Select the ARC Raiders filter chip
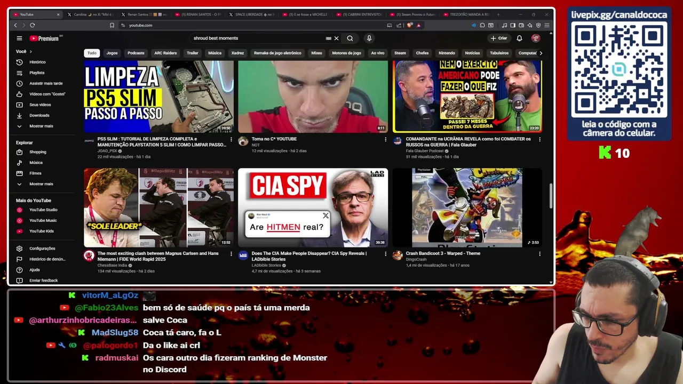This screenshot has width=683, height=384. tap(165, 53)
